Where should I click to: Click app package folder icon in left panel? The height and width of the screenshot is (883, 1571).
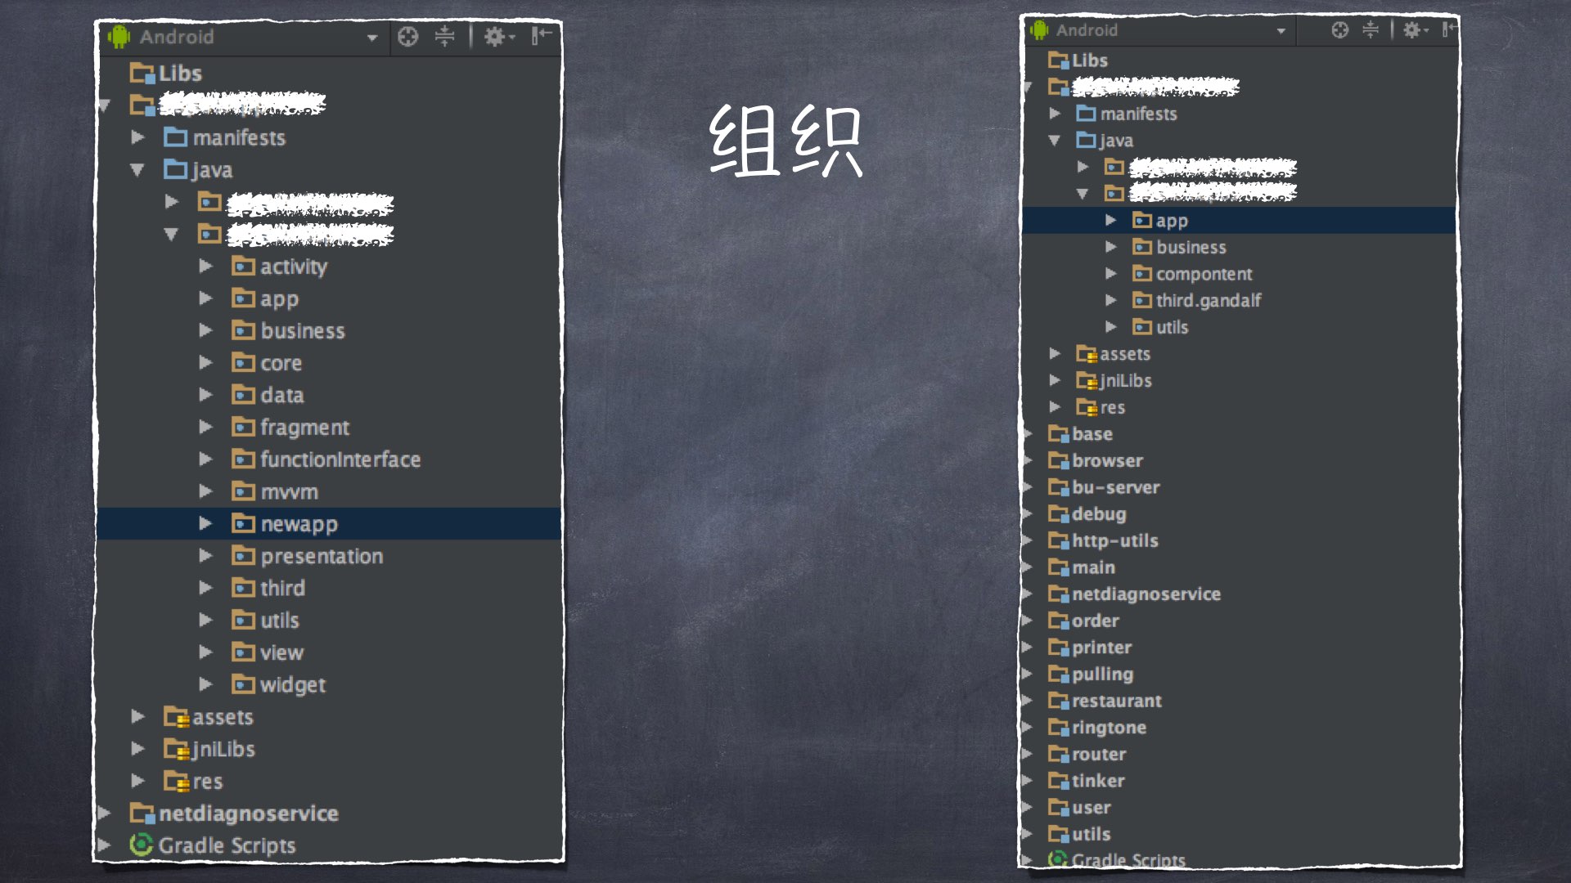[x=243, y=298]
